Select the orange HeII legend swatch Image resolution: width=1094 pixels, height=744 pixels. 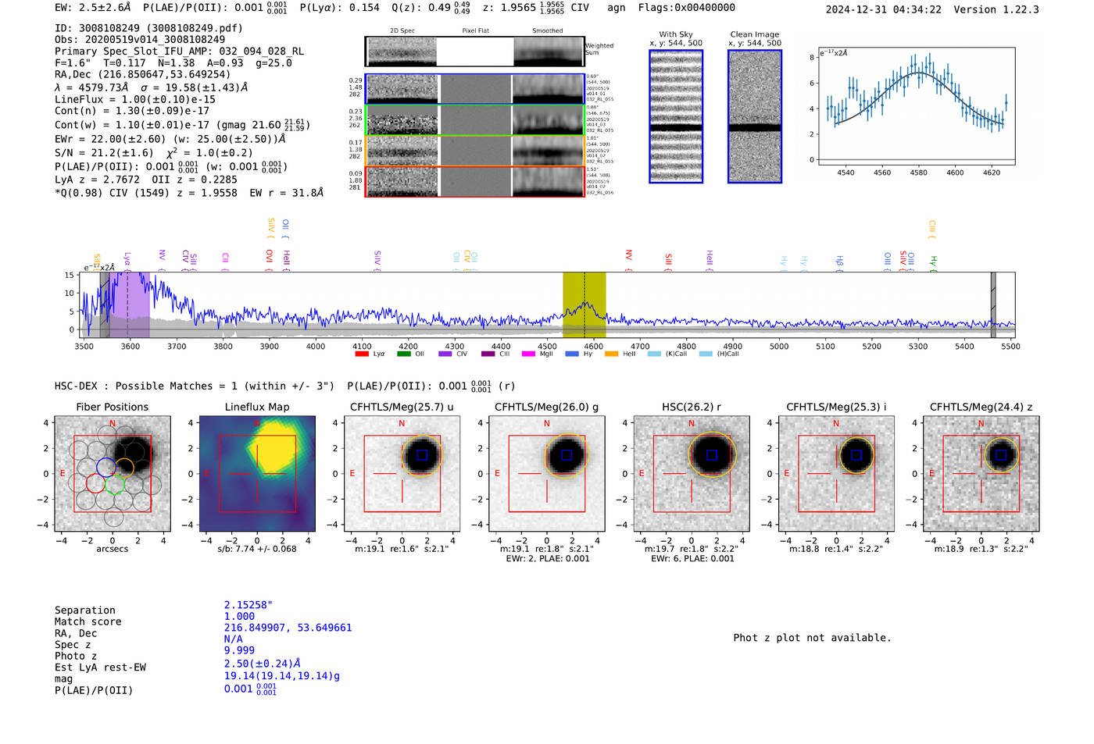coord(611,354)
